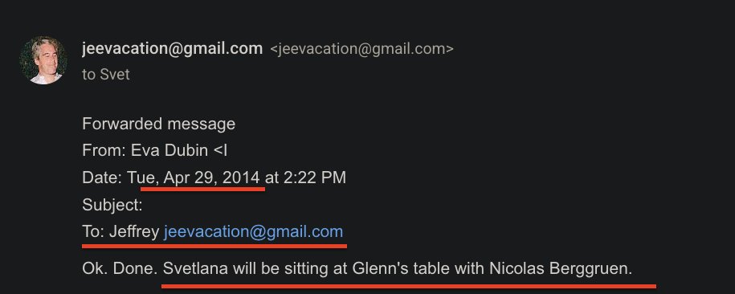Expand the 'to Svet' recipient details
735x294 pixels.
(x=106, y=75)
